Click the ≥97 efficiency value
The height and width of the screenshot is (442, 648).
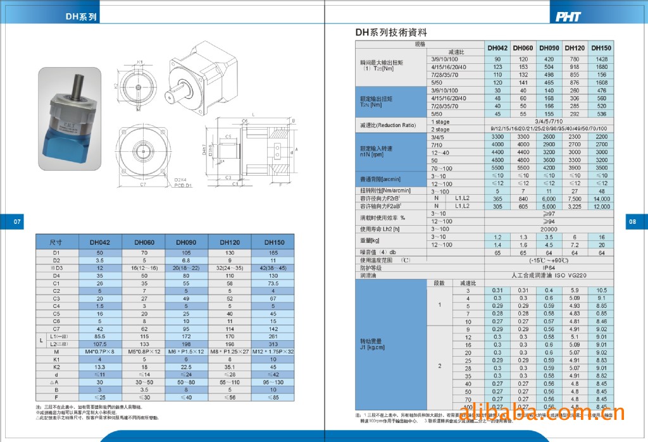click(x=549, y=214)
